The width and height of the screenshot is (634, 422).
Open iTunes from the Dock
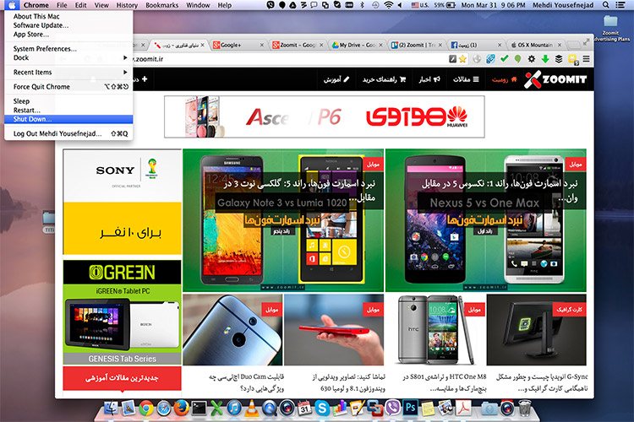pyautogui.click(x=234, y=408)
